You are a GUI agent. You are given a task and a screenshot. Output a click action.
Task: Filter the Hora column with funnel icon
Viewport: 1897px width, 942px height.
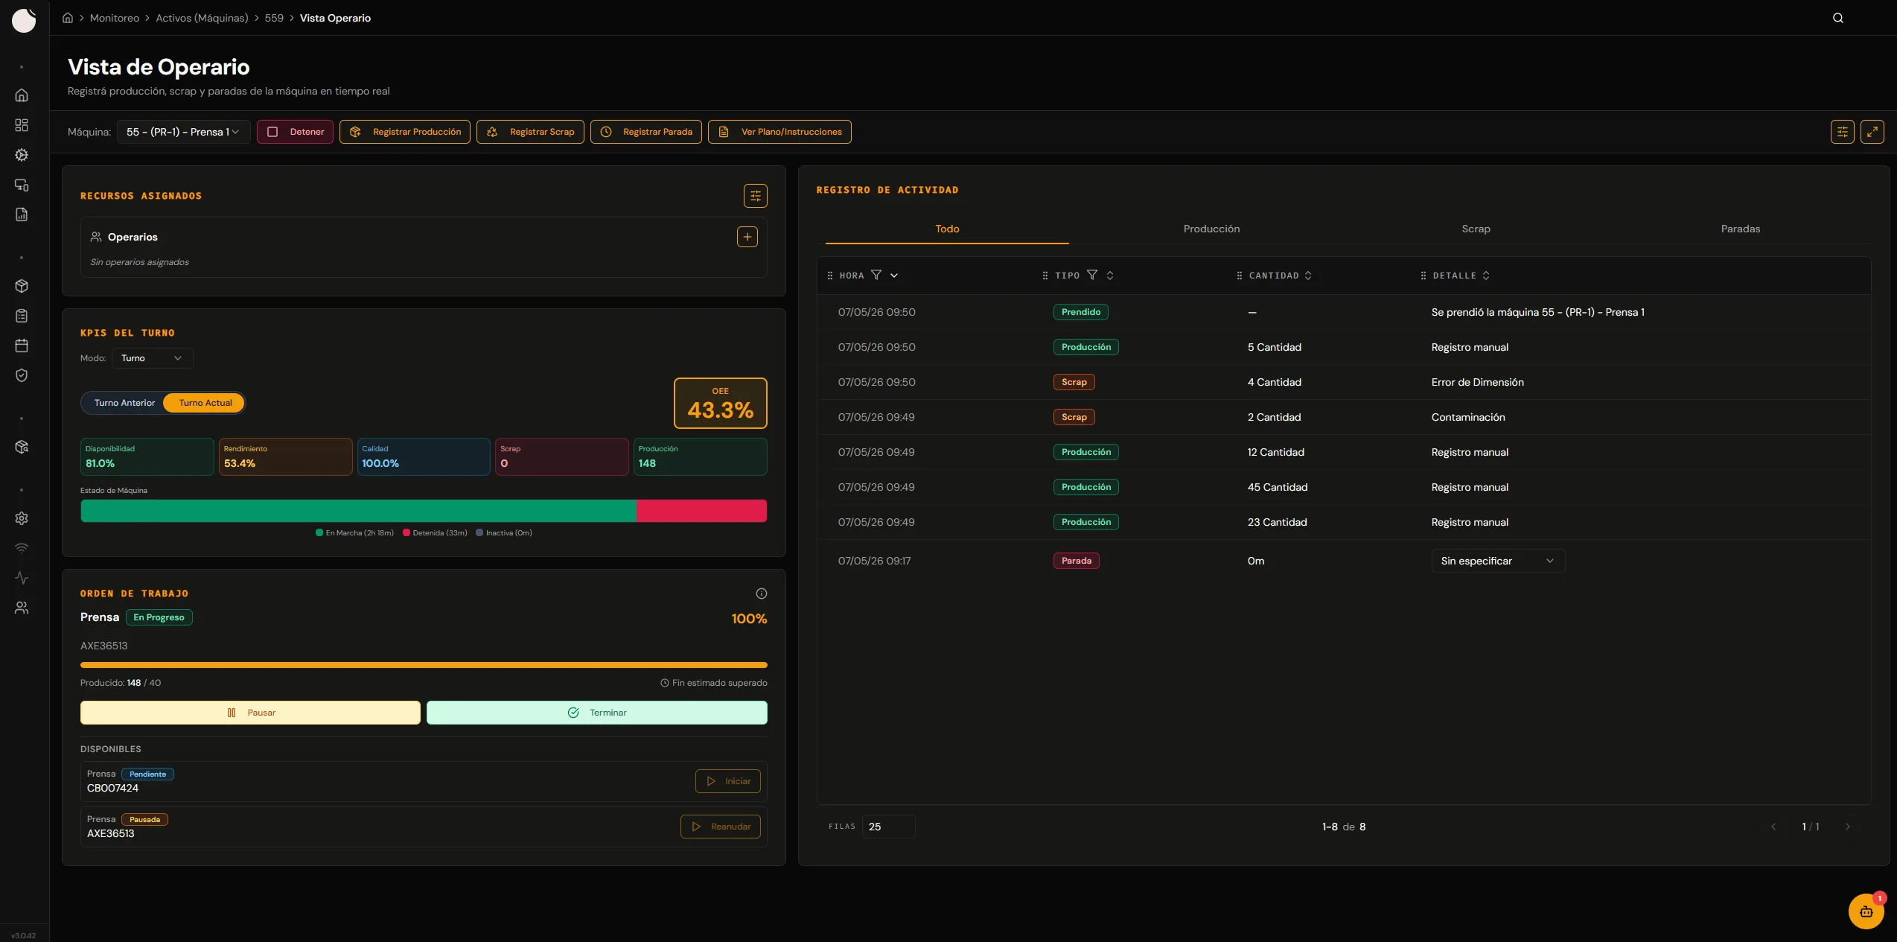[876, 275]
